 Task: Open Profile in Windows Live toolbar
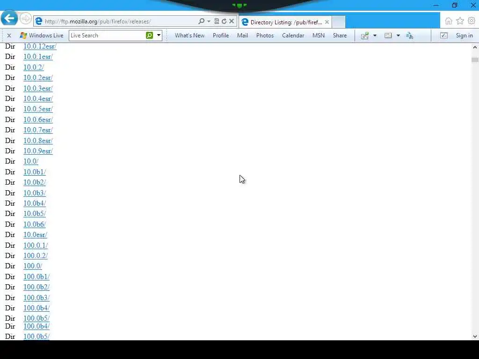coord(221,36)
